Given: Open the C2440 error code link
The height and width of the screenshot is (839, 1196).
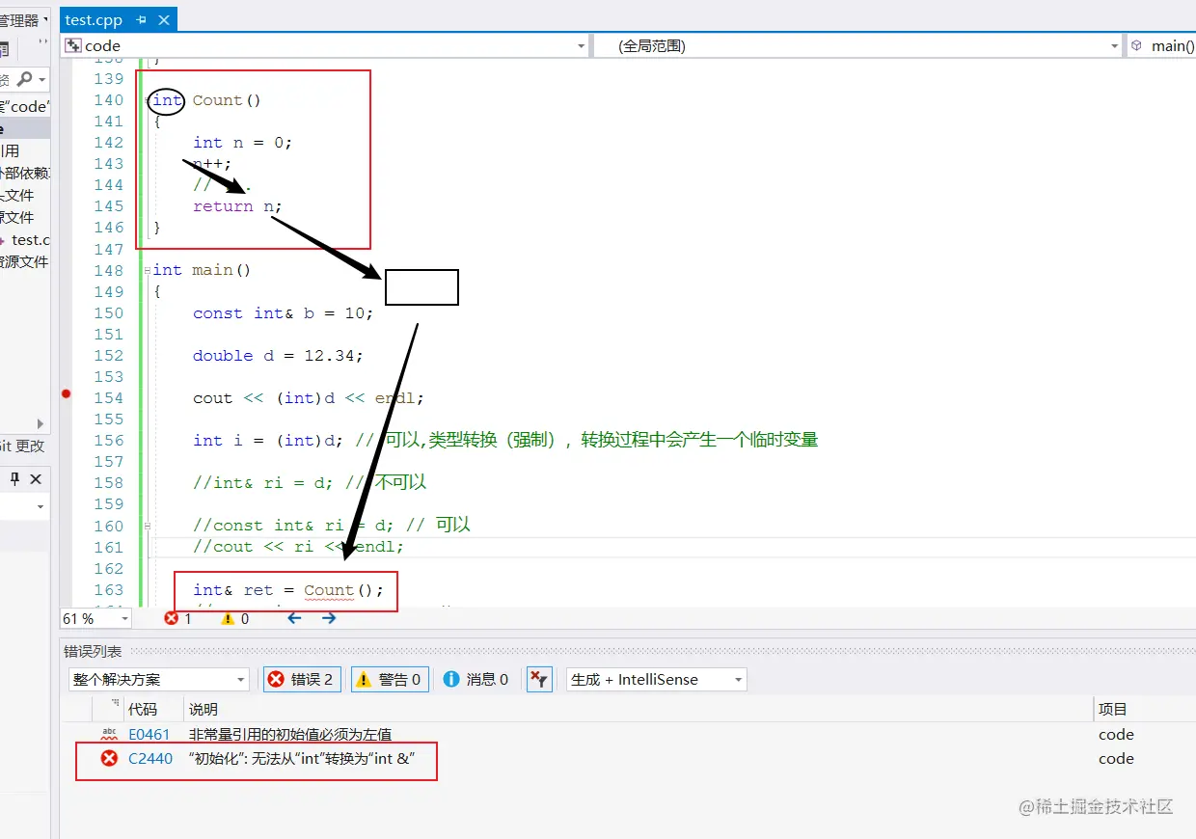Looking at the screenshot, I should click(x=150, y=759).
